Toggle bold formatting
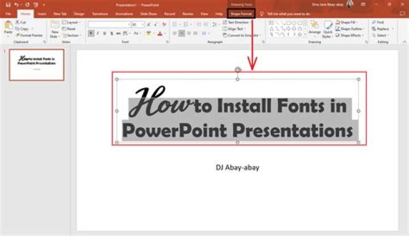 (x=91, y=34)
